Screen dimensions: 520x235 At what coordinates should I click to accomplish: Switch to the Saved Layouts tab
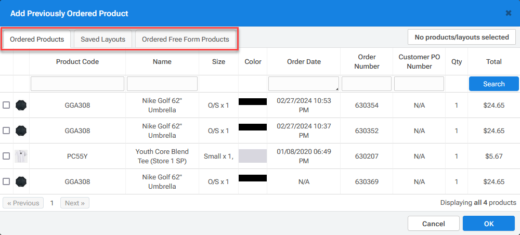pos(103,39)
